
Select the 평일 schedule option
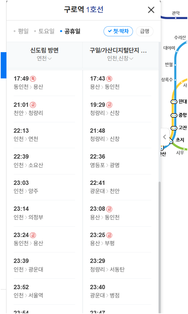(x=21, y=31)
